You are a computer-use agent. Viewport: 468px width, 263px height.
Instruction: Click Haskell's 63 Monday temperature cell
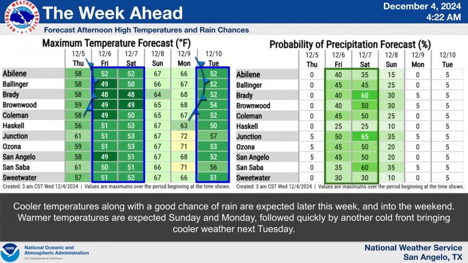[184, 126]
